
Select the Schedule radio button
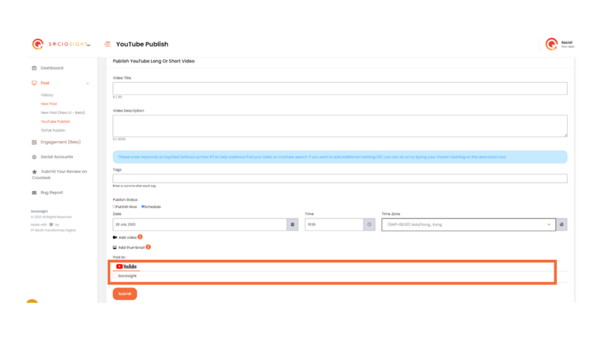143,207
